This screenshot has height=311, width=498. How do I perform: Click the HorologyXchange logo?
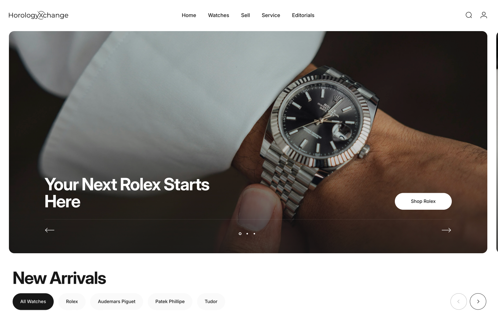point(39,15)
